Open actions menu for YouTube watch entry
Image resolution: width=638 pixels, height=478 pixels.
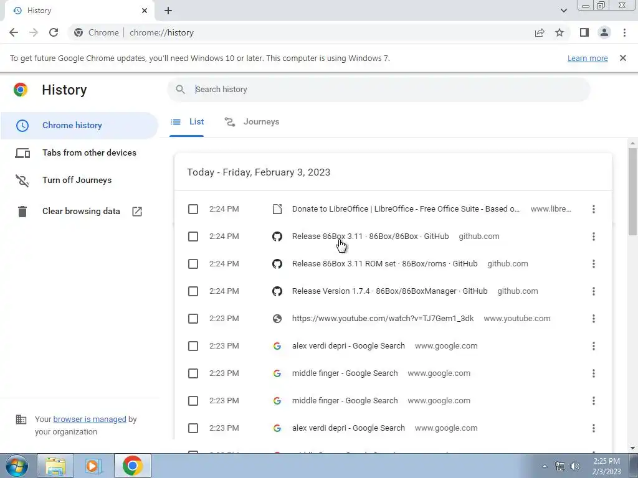click(594, 319)
